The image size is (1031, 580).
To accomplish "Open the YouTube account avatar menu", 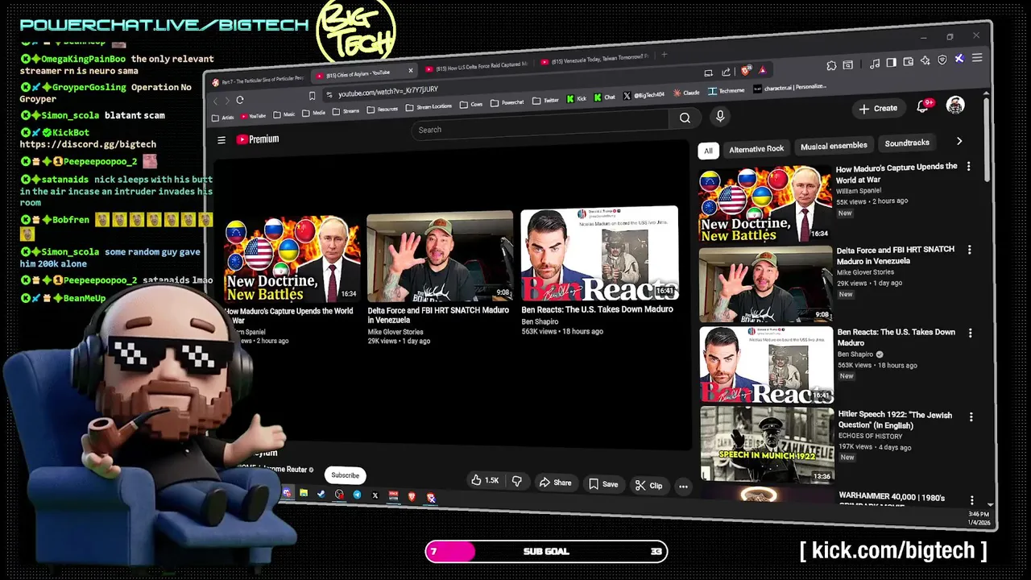I will (x=955, y=105).
